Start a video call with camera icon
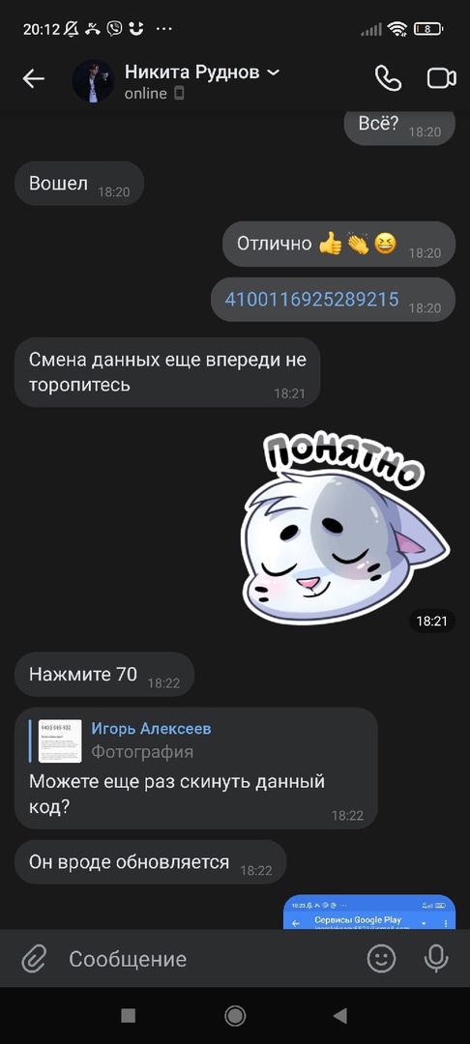This screenshot has height=1044, width=470. (x=441, y=78)
